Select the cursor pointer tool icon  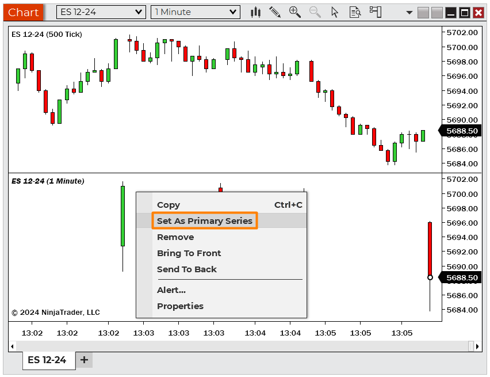point(335,12)
